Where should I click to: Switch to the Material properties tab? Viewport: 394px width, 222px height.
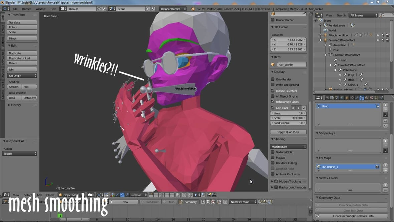(x=366, y=97)
